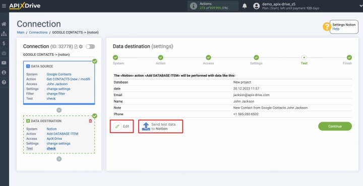Go to Finish step
The width and height of the screenshot is (363, 186).
coord(349,57)
